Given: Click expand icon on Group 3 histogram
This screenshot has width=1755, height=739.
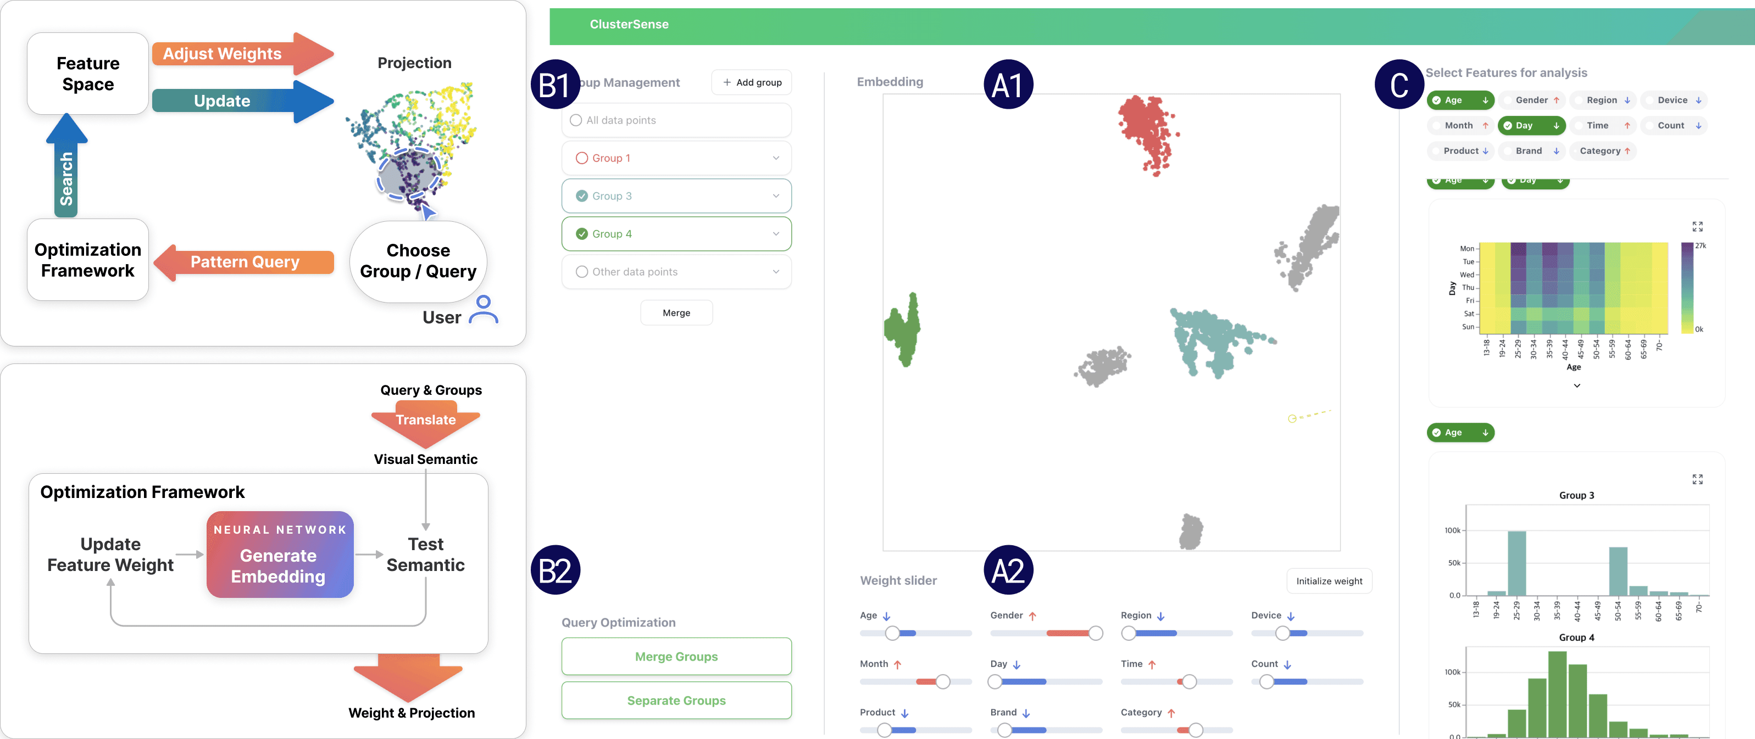Looking at the screenshot, I should point(1697,480).
